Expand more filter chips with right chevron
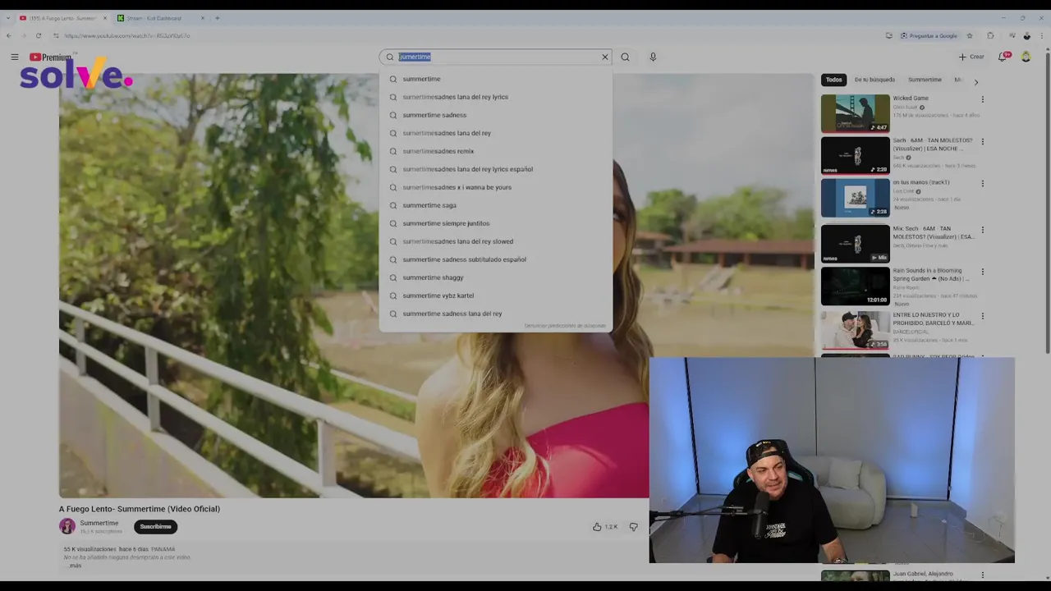 (x=975, y=82)
